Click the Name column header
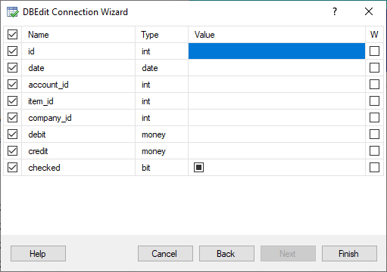Screen dimensions: 387x272 point(79,35)
